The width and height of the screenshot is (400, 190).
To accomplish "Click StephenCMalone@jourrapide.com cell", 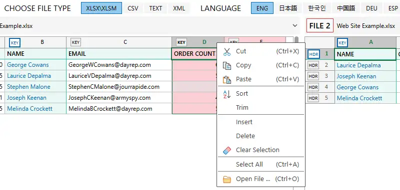I will click(119, 87).
